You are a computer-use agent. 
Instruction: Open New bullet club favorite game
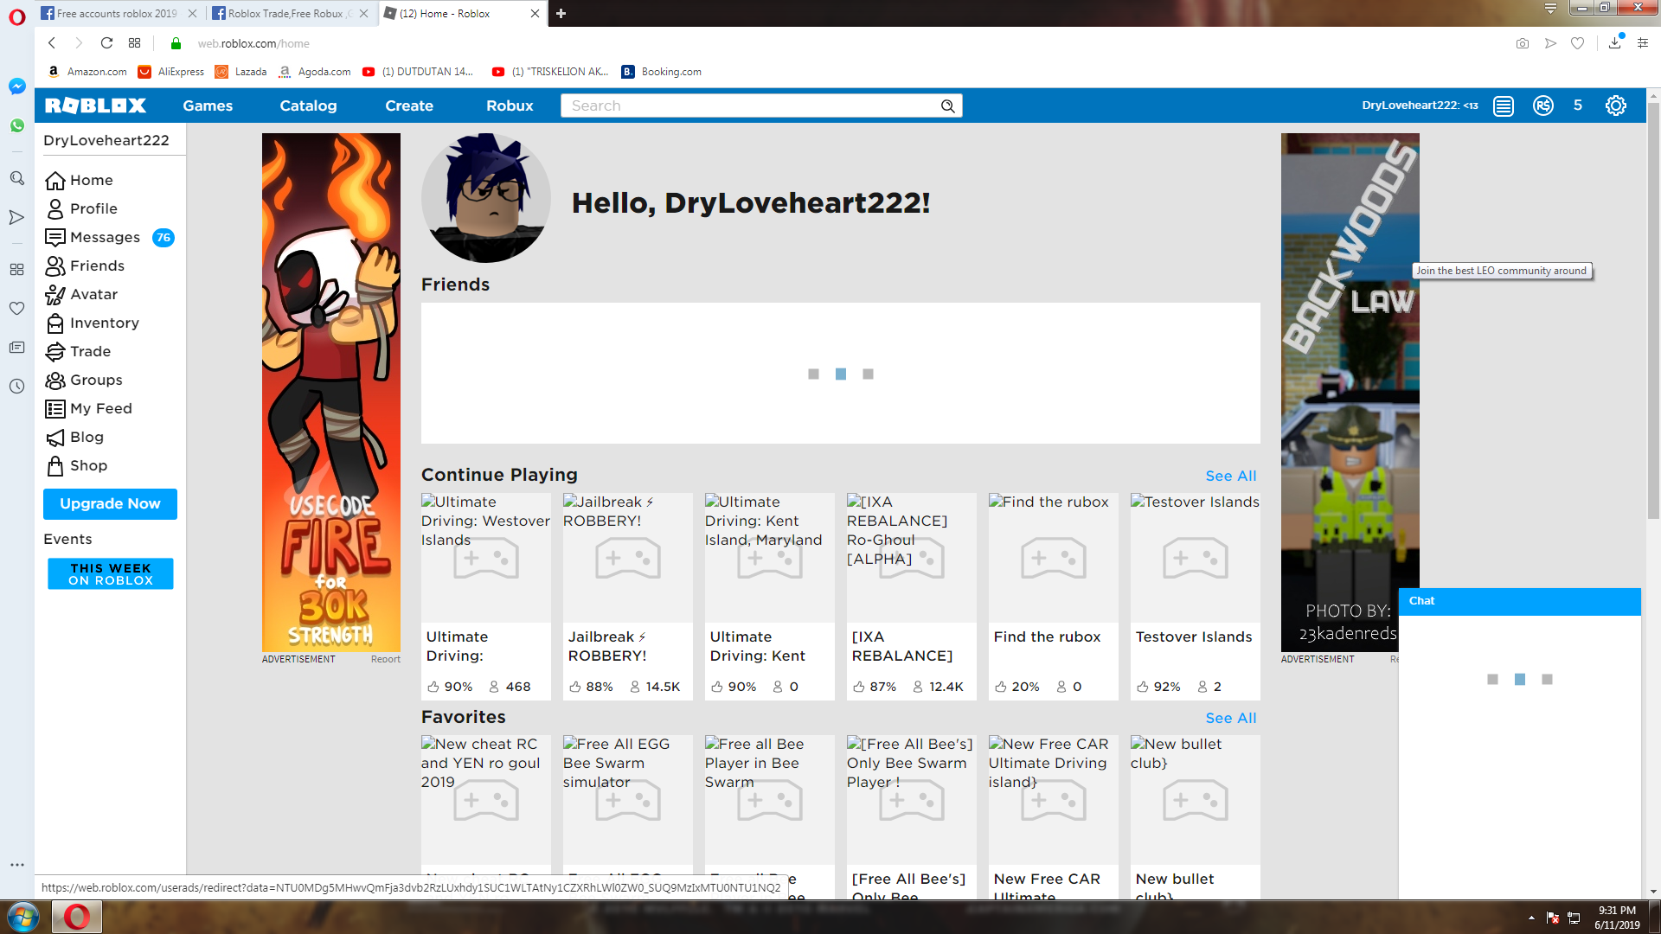coord(1195,816)
